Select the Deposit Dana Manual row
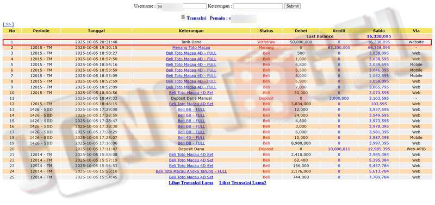 pos(217,98)
